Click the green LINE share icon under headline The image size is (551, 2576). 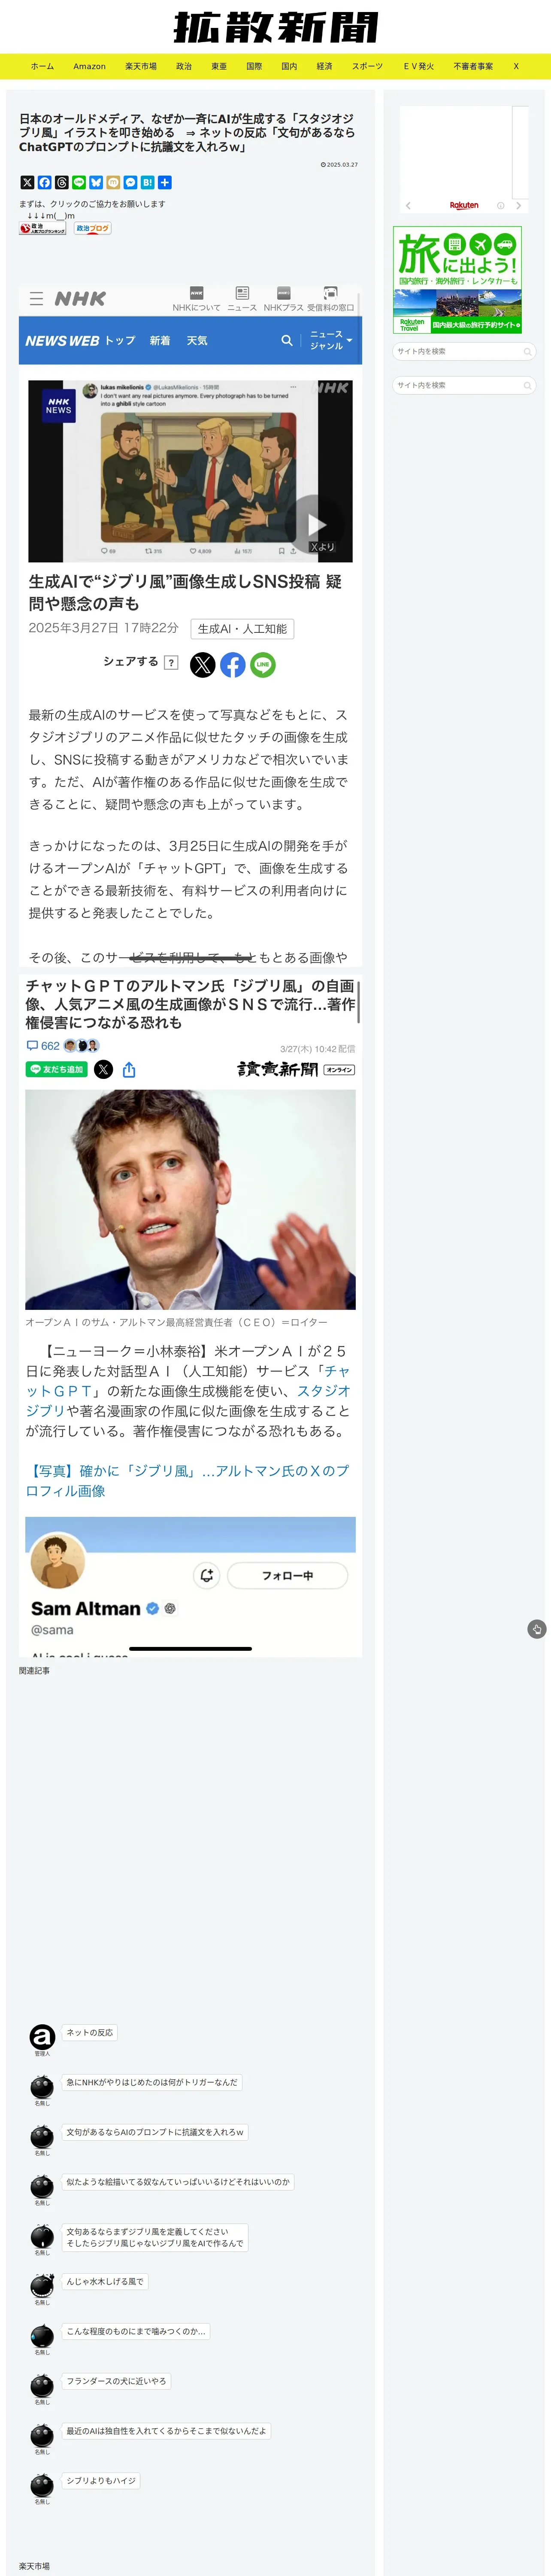click(78, 182)
